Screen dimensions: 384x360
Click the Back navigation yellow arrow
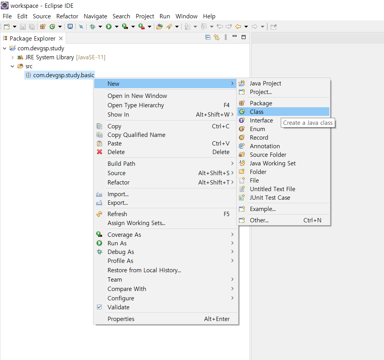(x=238, y=27)
